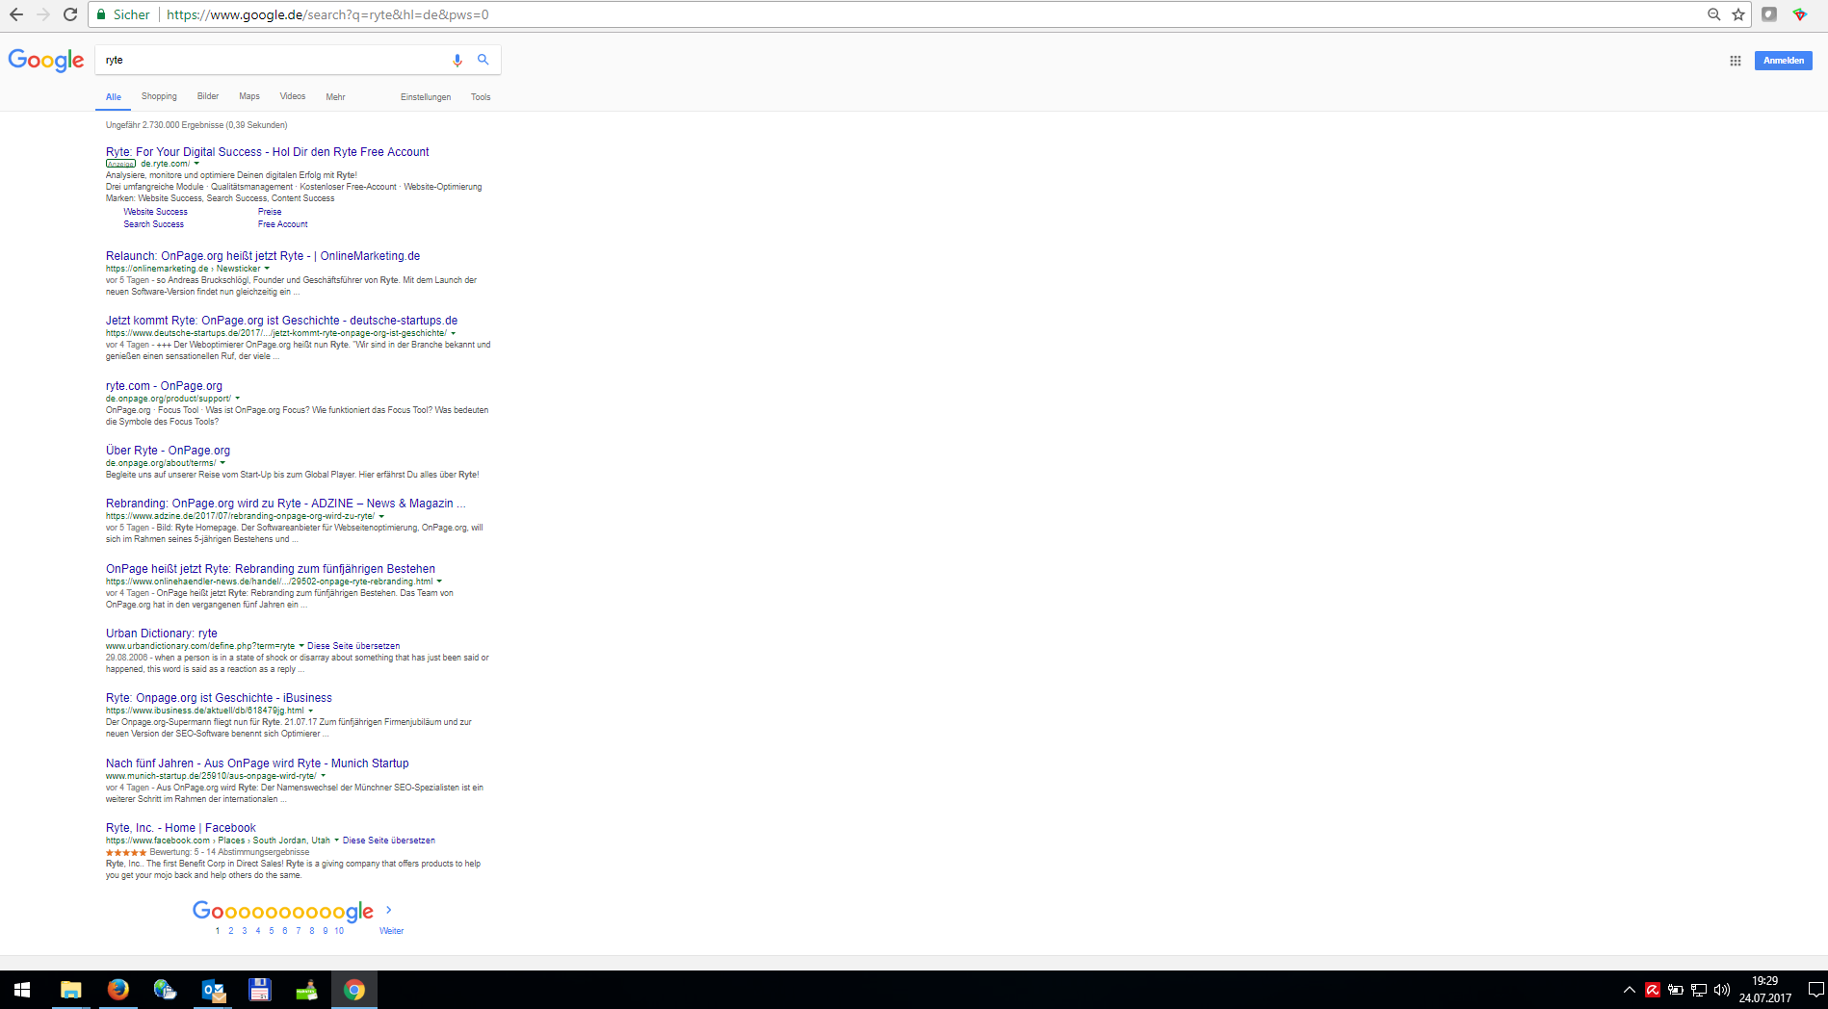Viewport: 1828px width, 1009px height.
Task: Go back with the browser back arrow
Action: pos(16,14)
